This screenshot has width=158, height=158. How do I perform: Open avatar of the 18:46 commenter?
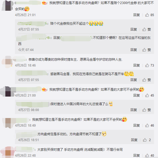click(x=7, y=62)
